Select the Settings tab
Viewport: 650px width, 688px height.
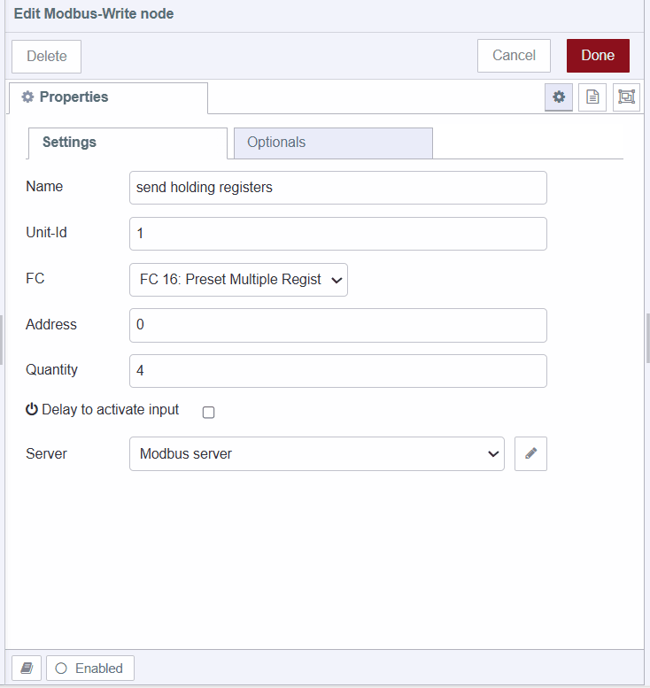click(x=128, y=143)
